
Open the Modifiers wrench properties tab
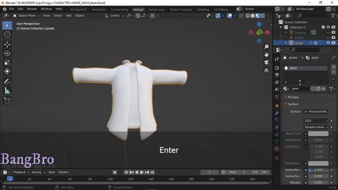point(277,113)
